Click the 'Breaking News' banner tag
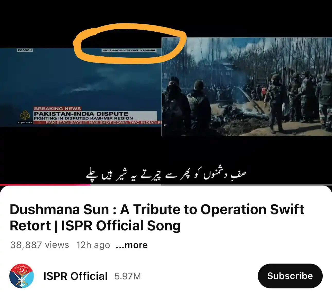The height and width of the screenshot is (299, 332). [x=57, y=109]
